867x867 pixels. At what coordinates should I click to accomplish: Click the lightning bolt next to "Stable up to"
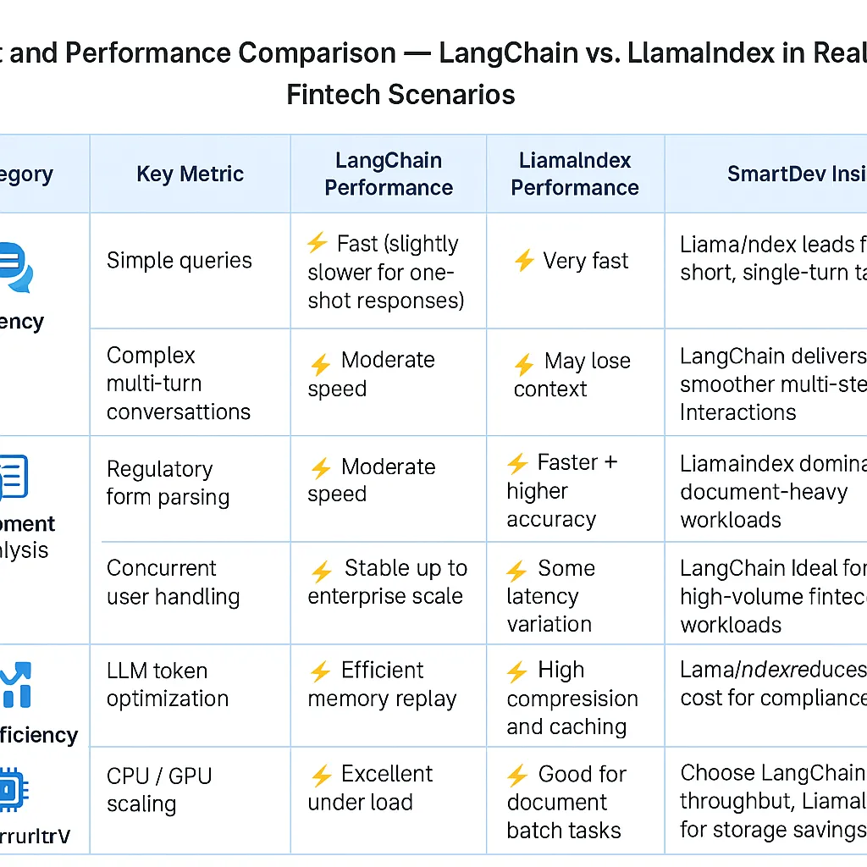pos(321,572)
